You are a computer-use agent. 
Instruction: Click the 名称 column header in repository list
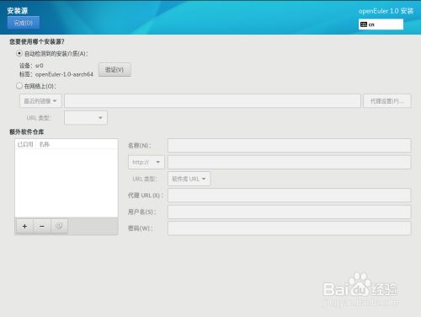(45, 144)
